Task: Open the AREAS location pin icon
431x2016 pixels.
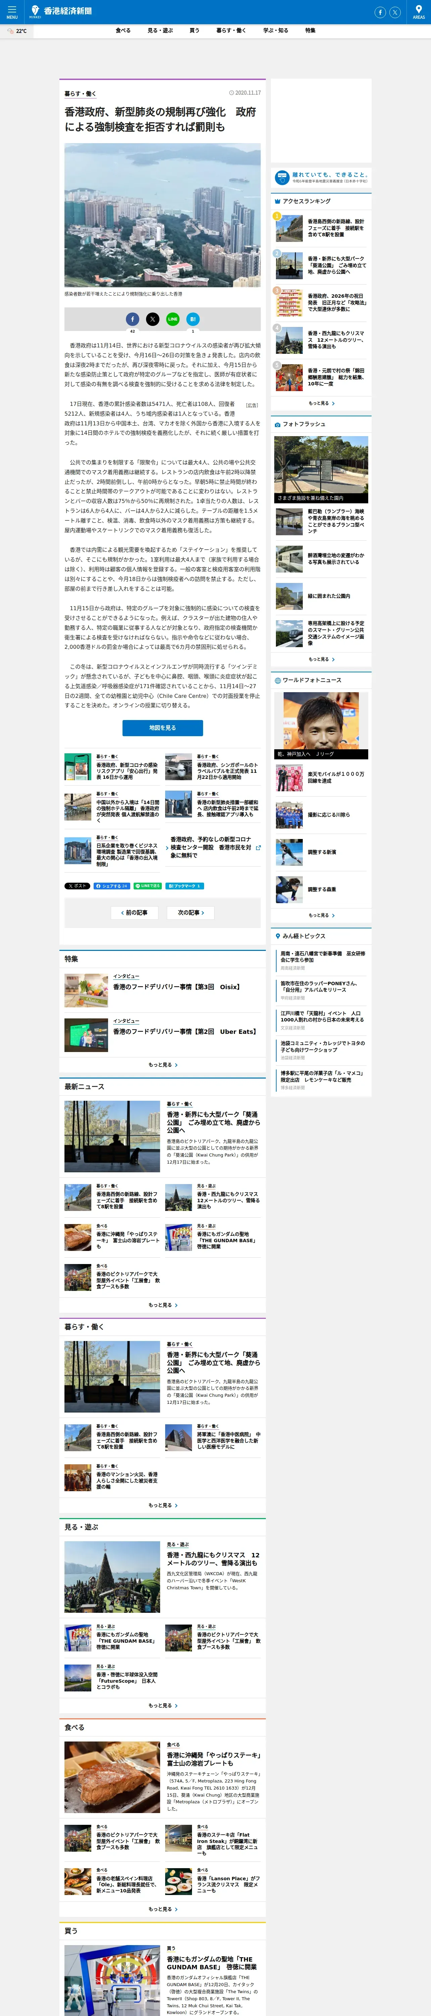Action: 419,12
